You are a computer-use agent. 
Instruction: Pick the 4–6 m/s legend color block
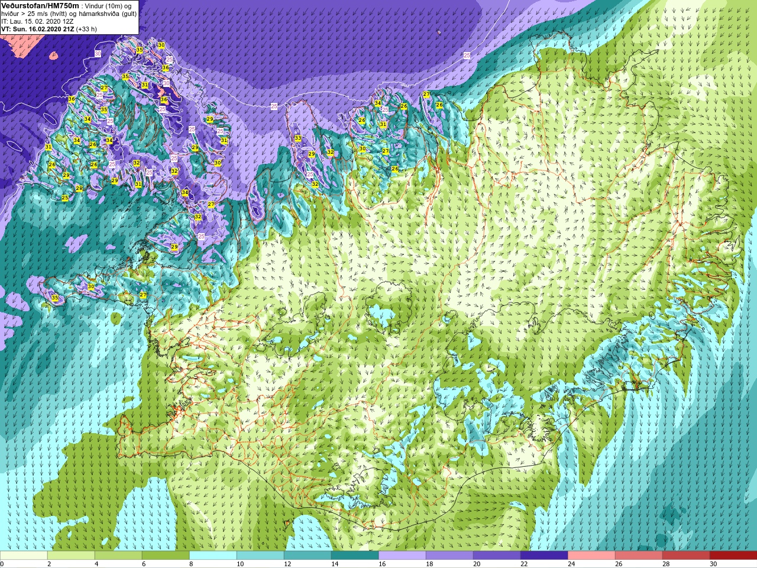click(118, 556)
